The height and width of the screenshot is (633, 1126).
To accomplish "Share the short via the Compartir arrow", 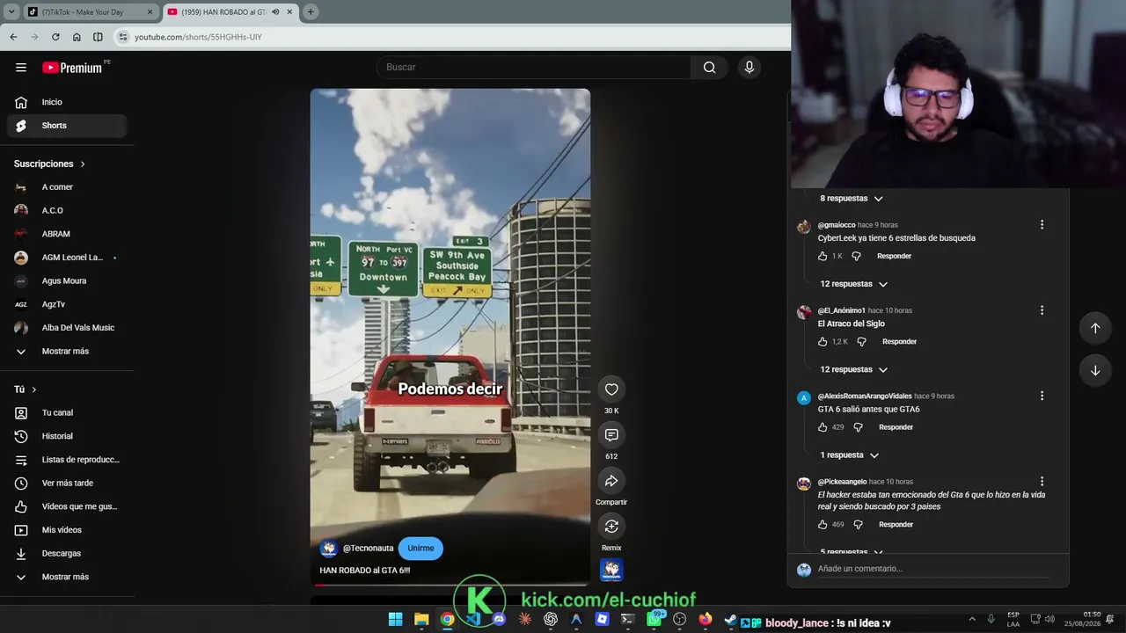I will pyautogui.click(x=611, y=481).
